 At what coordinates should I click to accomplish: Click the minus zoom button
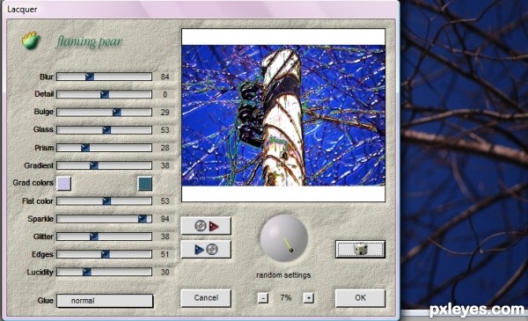[263, 298]
